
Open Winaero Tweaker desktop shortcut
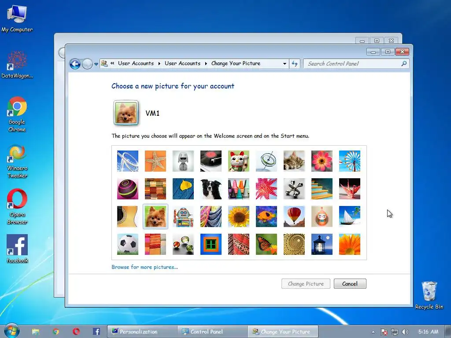click(17, 161)
